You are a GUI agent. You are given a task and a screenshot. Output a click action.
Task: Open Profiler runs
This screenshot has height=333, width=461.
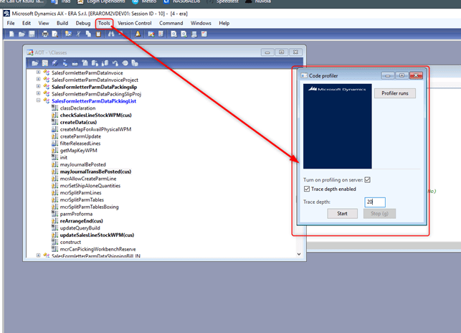click(399, 93)
